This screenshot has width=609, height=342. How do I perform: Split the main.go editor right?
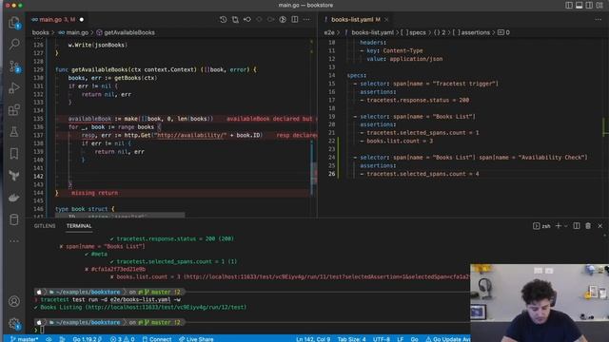(x=295, y=19)
